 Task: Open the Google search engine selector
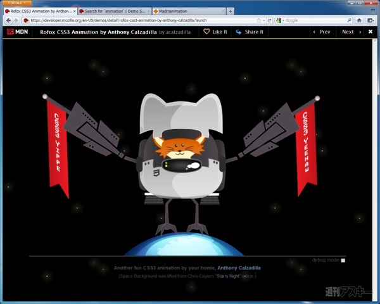point(280,20)
